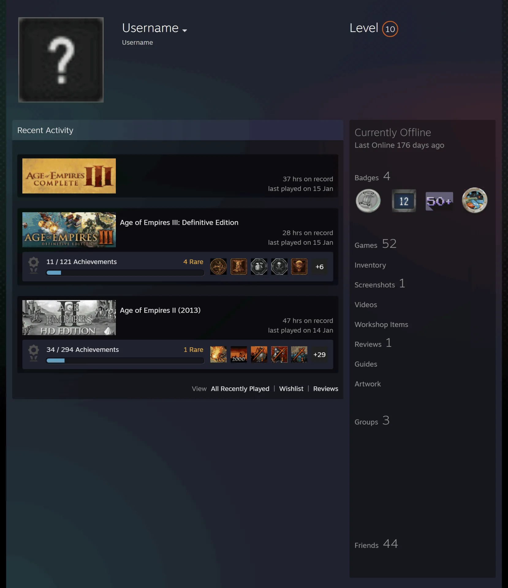The image size is (508, 588).
Task: Click the AoE III achievements progress bar
Action: coord(125,273)
